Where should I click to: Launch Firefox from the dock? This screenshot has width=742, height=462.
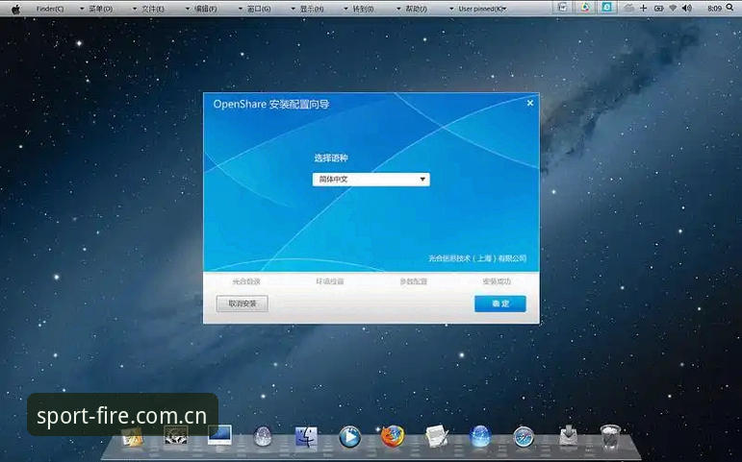click(393, 436)
